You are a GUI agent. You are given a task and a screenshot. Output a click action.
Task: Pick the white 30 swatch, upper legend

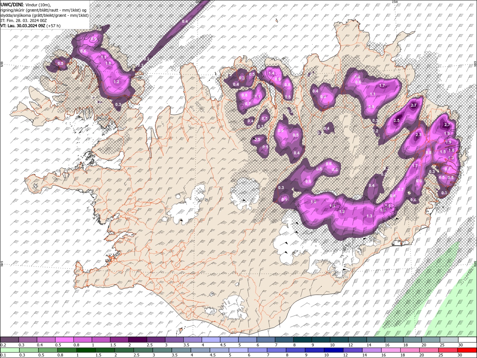(x=467, y=340)
